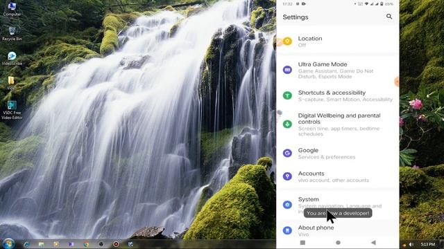This screenshot has width=444, height=249.
Task: Click the red record taskbar icon
Action: coord(116,244)
